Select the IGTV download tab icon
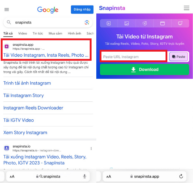Viewport: 193px width, 183px height. [x=163, y=23]
